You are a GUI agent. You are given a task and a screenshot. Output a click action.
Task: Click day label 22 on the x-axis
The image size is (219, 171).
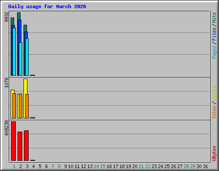148,166
